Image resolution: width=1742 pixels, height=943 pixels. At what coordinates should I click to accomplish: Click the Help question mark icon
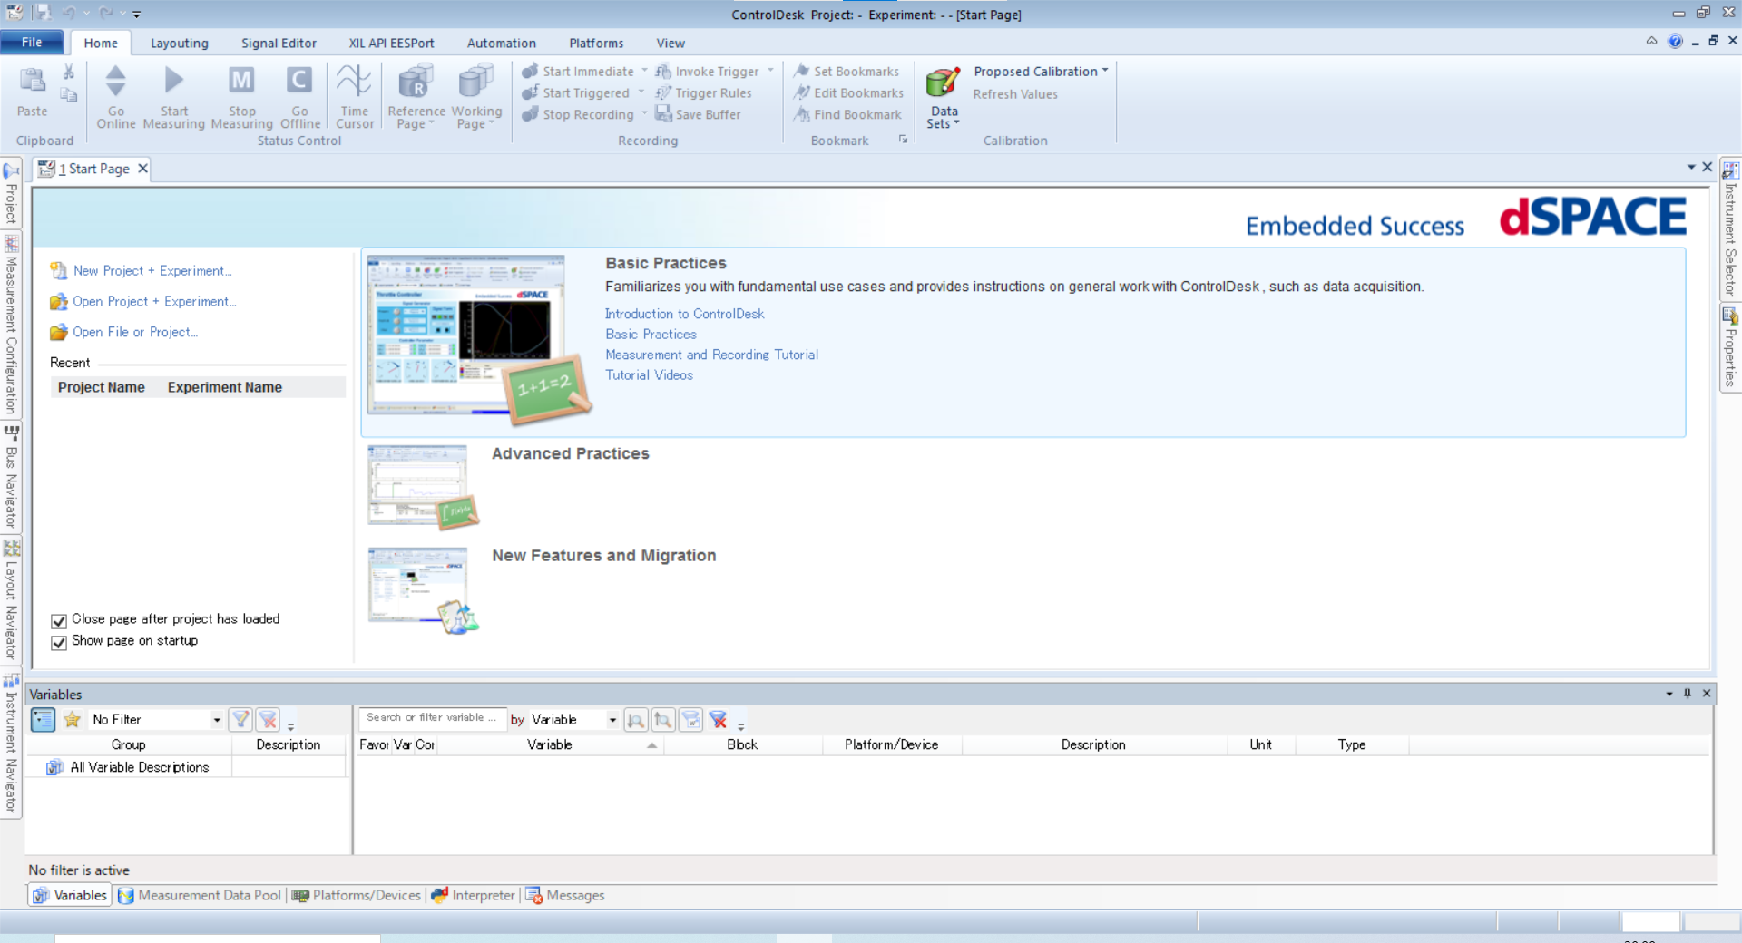coord(1675,41)
